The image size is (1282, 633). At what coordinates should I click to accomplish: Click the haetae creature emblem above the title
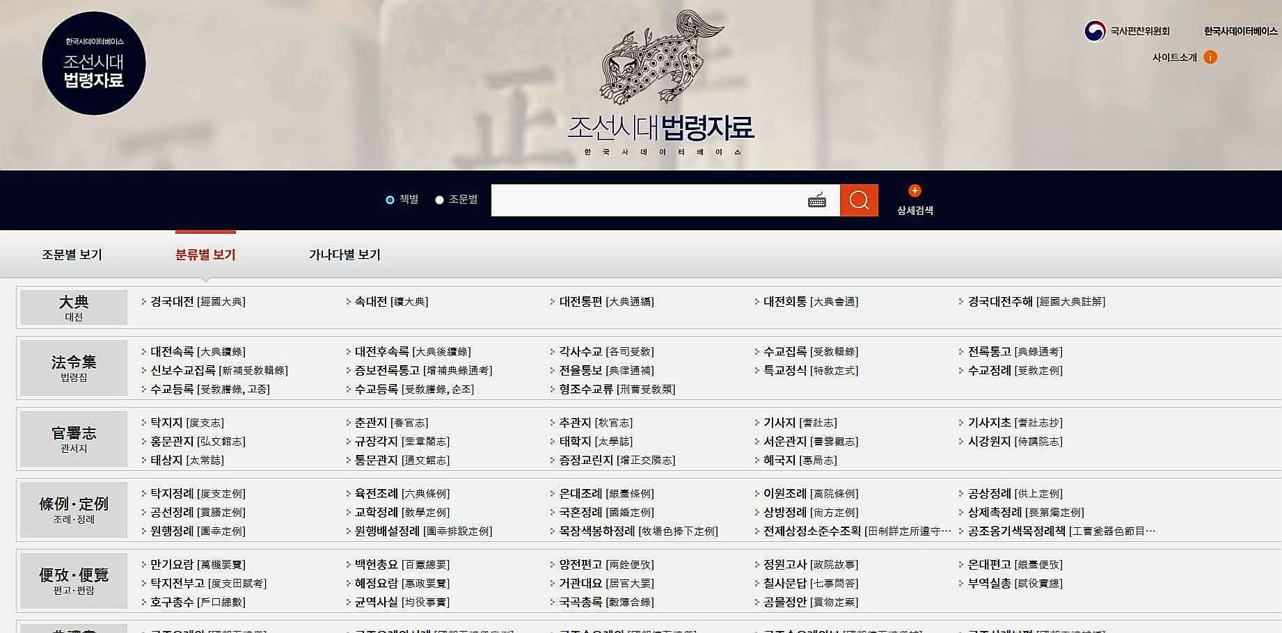click(661, 57)
